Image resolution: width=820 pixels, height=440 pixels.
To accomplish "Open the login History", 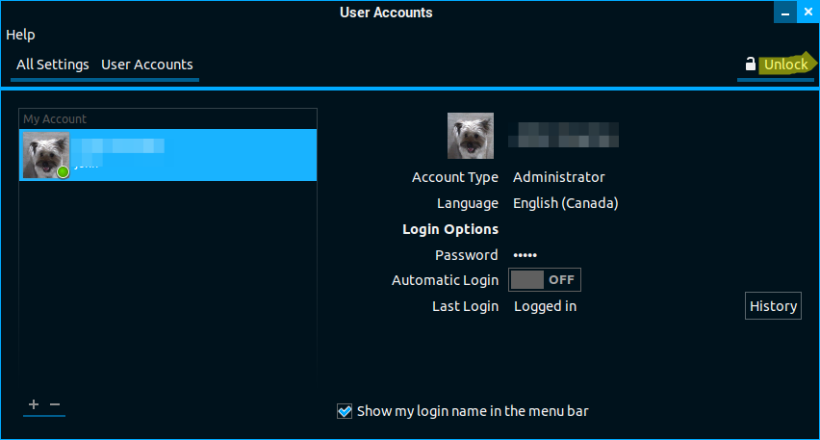I will 773,306.
